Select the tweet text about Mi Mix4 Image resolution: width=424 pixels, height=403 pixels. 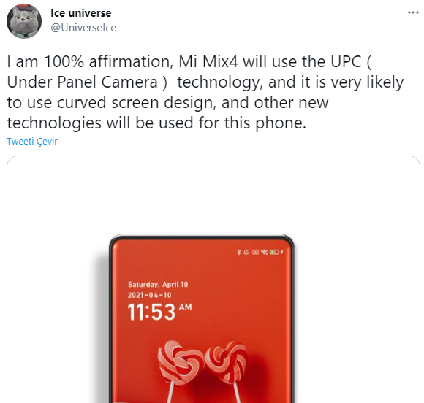(205, 92)
